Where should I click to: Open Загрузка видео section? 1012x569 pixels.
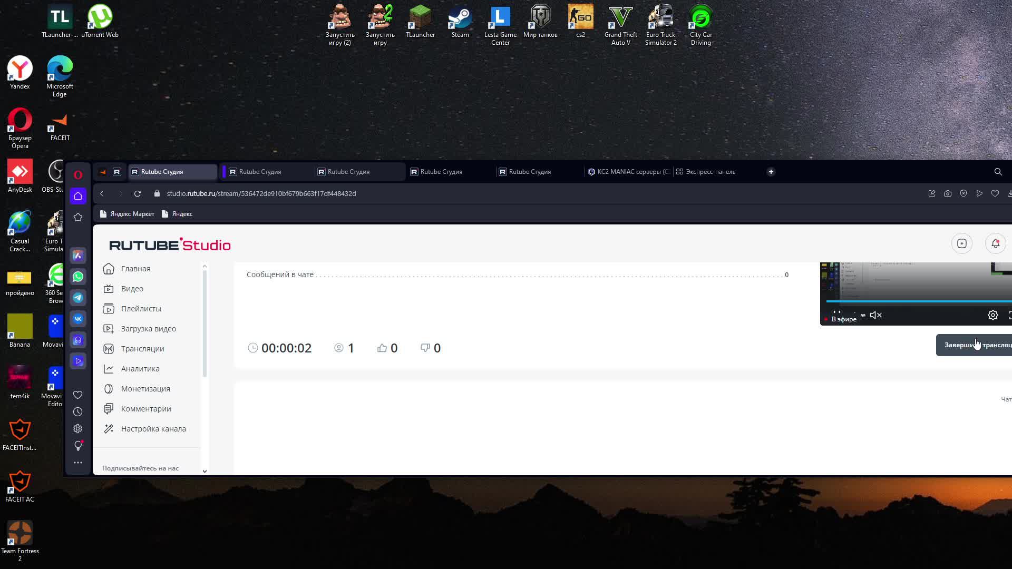point(148,329)
